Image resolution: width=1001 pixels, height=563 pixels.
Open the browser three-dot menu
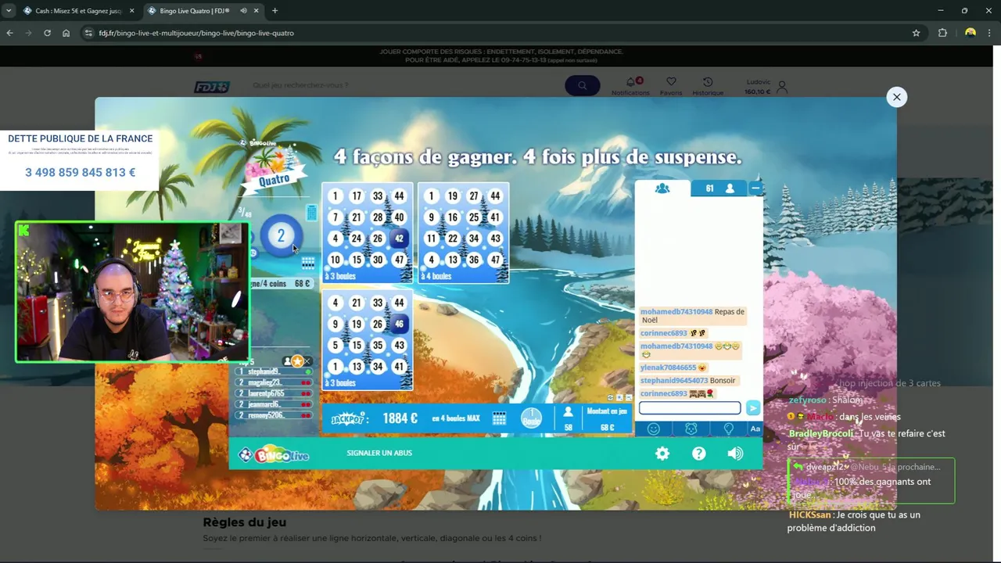click(x=990, y=33)
